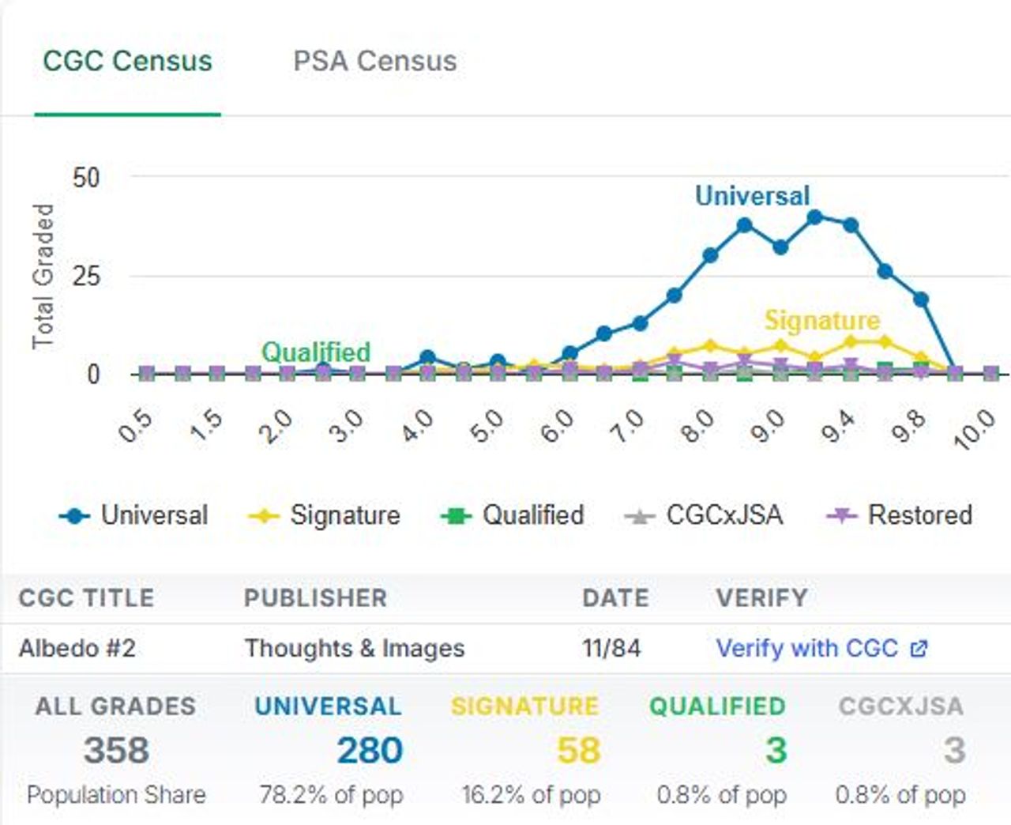Select the CGC Census tab

pyautogui.click(x=127, y=62)
